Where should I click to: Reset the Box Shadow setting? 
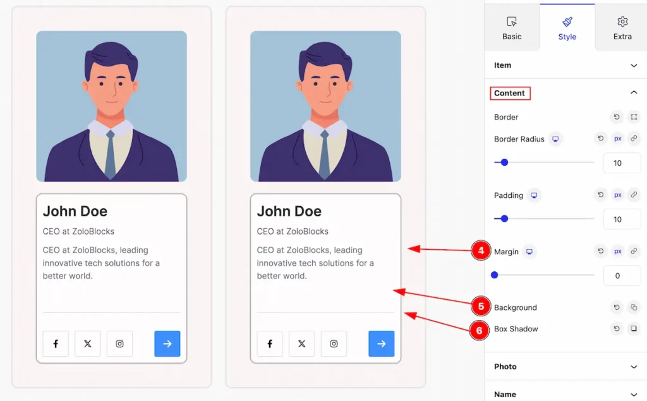pyautogui.click(x=617, y=329)
